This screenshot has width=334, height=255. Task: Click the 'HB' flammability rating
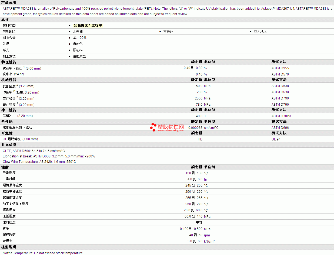pos(200,139)
